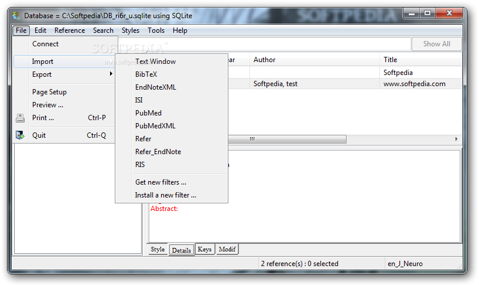The height and width of the screenshot is (286, 479).
Task: Click the printer icon beside Print
Action: 20,118
